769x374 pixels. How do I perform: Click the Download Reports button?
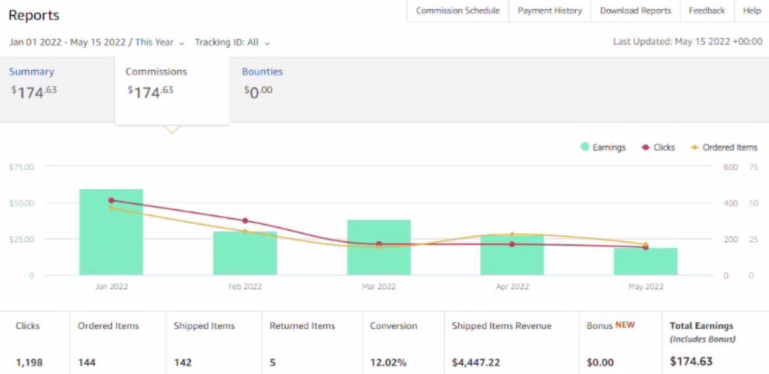[x=635, y=11]
